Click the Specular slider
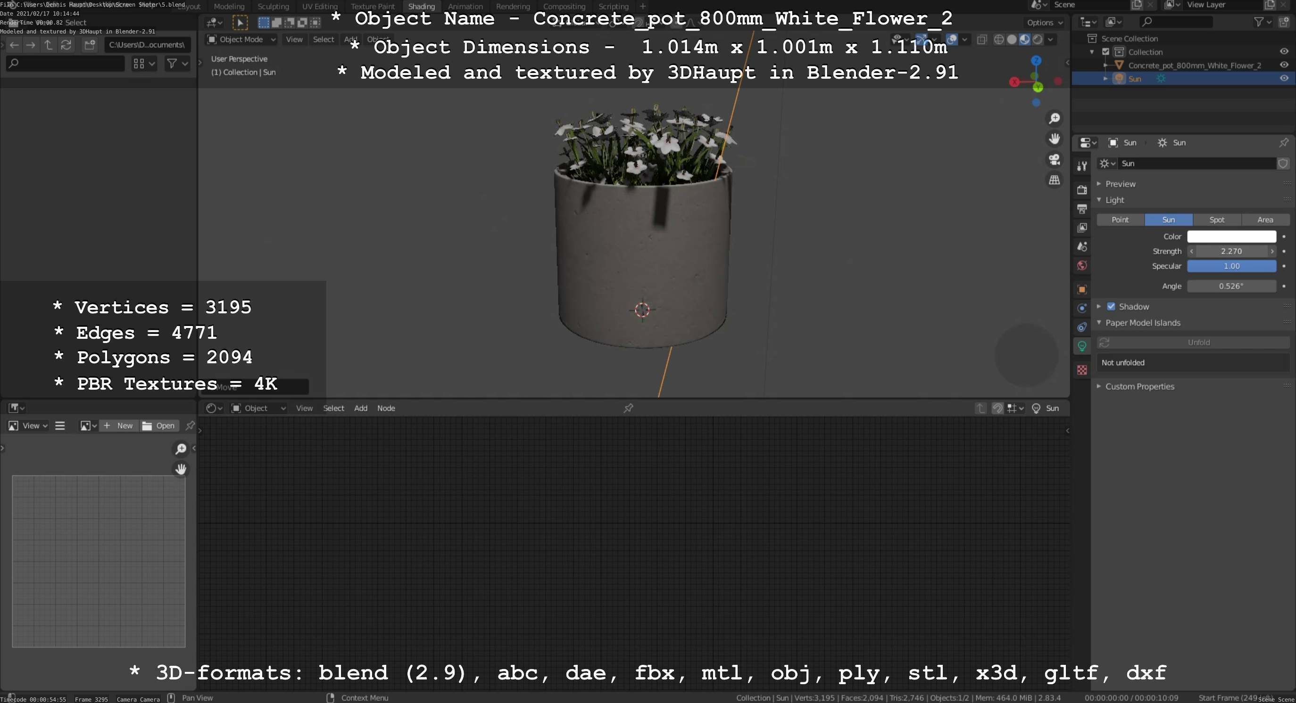Image resolution: width=1296 pixels, height=703 pixels. coord(1231,266)
